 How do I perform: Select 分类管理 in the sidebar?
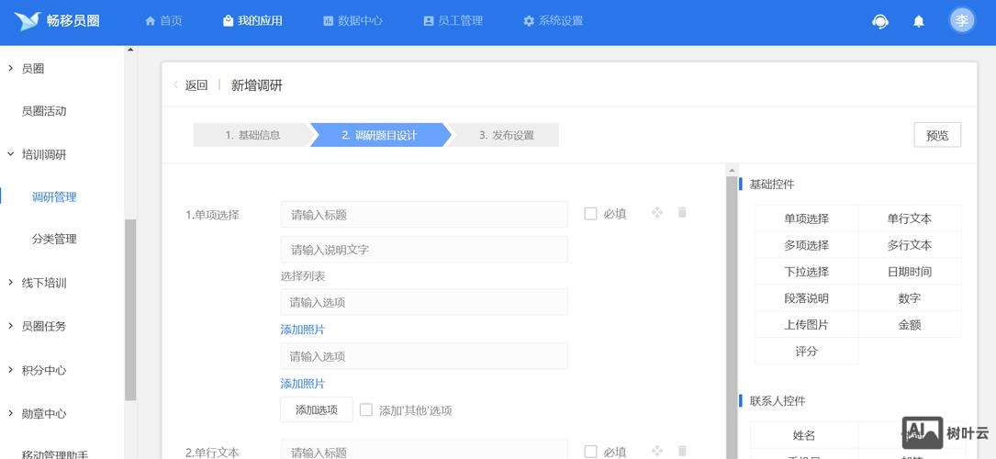tap(54, 240)
